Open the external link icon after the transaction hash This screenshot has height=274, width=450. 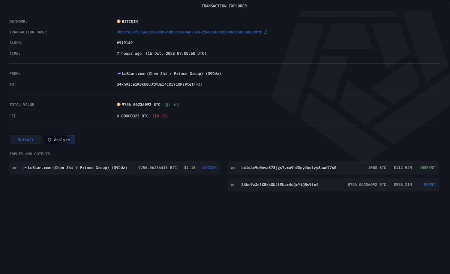[265, 32]
